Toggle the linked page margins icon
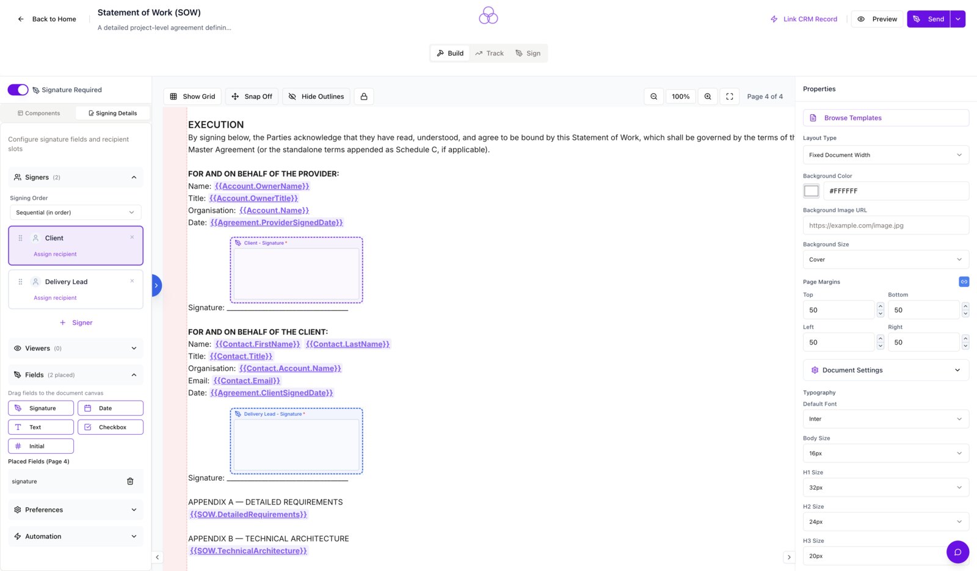The width and height of the screenshot is (977, 571). (964, 282)
